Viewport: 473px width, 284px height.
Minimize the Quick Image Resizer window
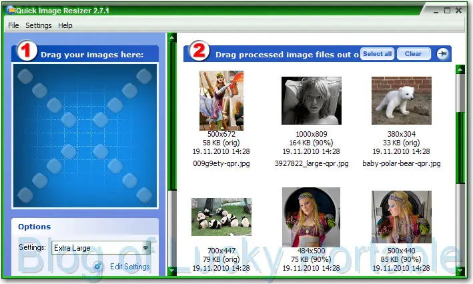click(x=436, y=11)
